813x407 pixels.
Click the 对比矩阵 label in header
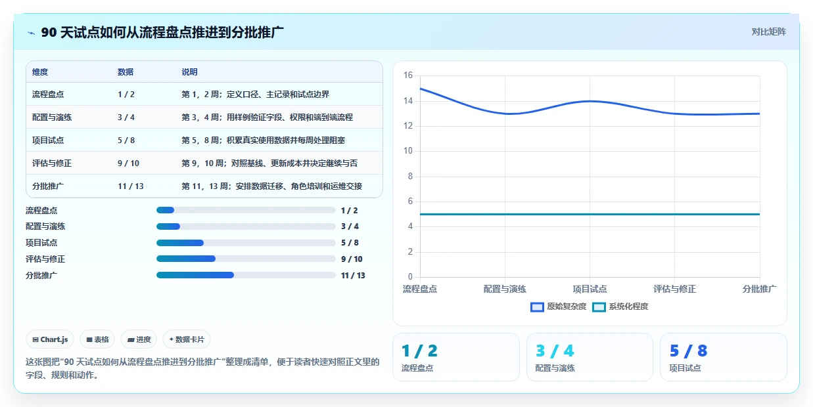tap(768, 32)
